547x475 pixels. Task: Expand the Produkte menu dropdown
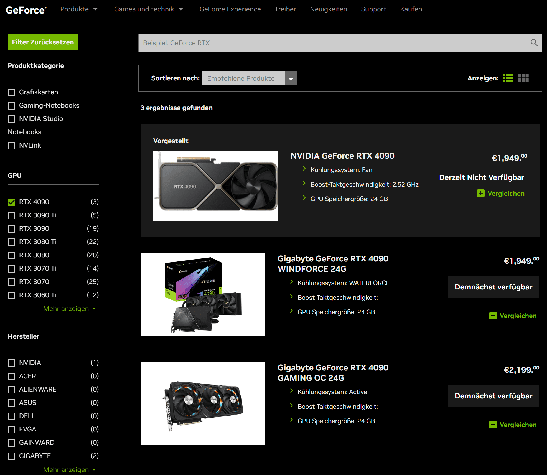[x=79, y=9]
